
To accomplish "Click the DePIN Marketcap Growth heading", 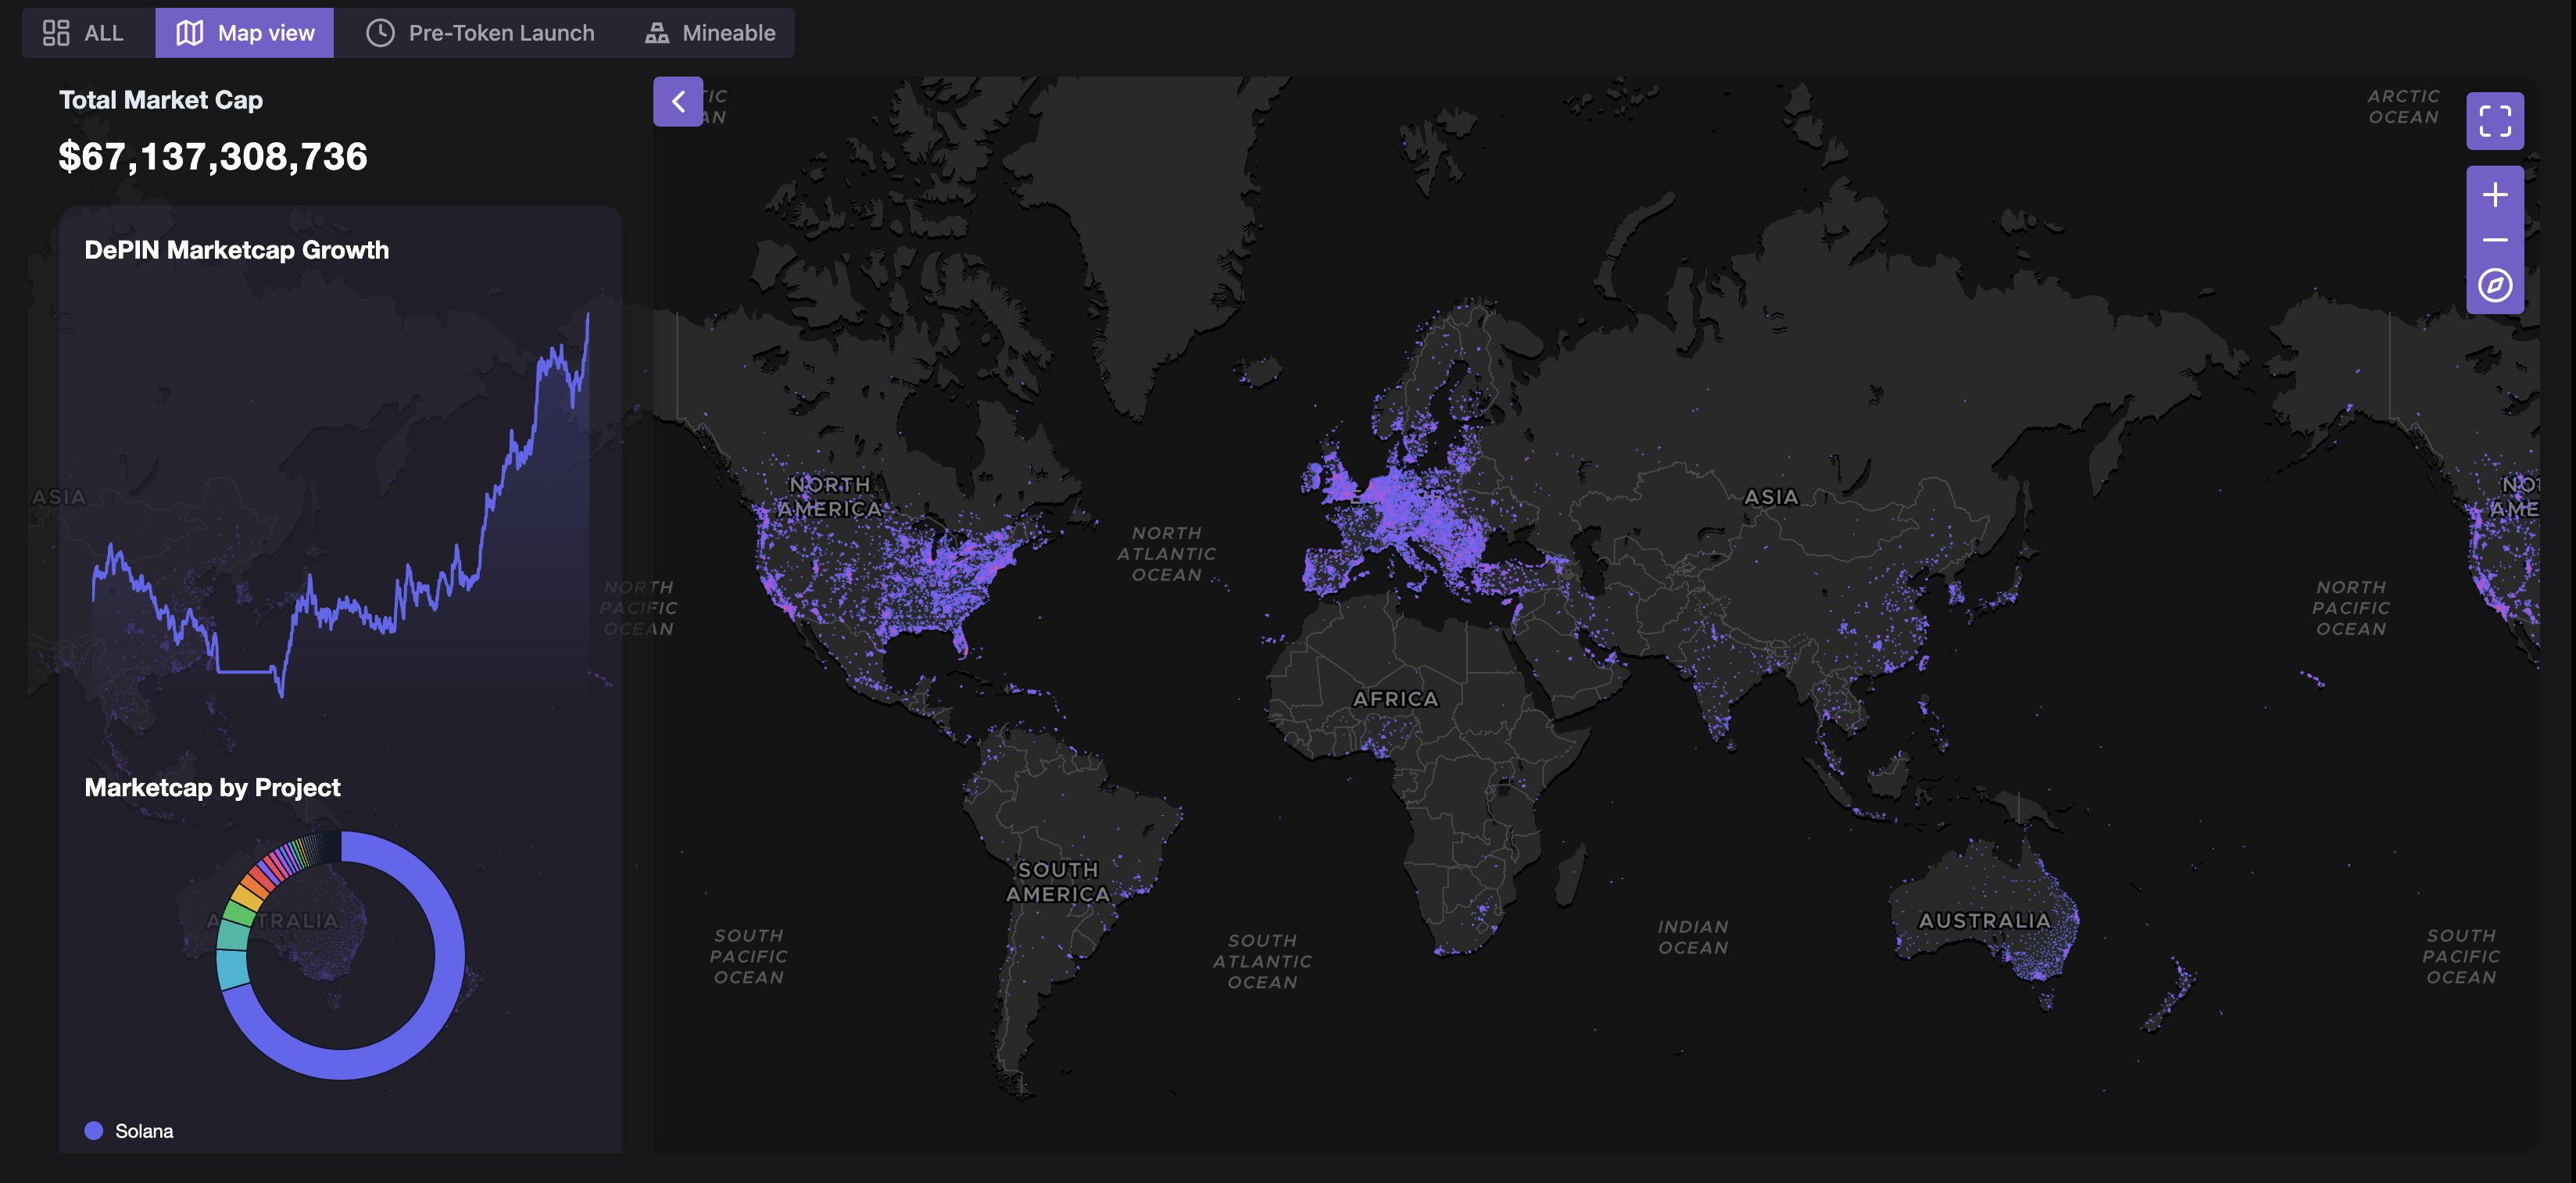I will click(236, 250).
